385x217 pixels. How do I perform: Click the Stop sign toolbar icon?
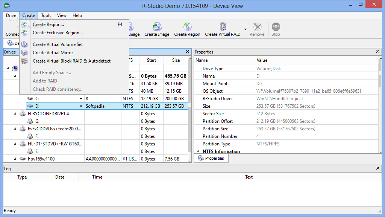(x=276, y=27)
